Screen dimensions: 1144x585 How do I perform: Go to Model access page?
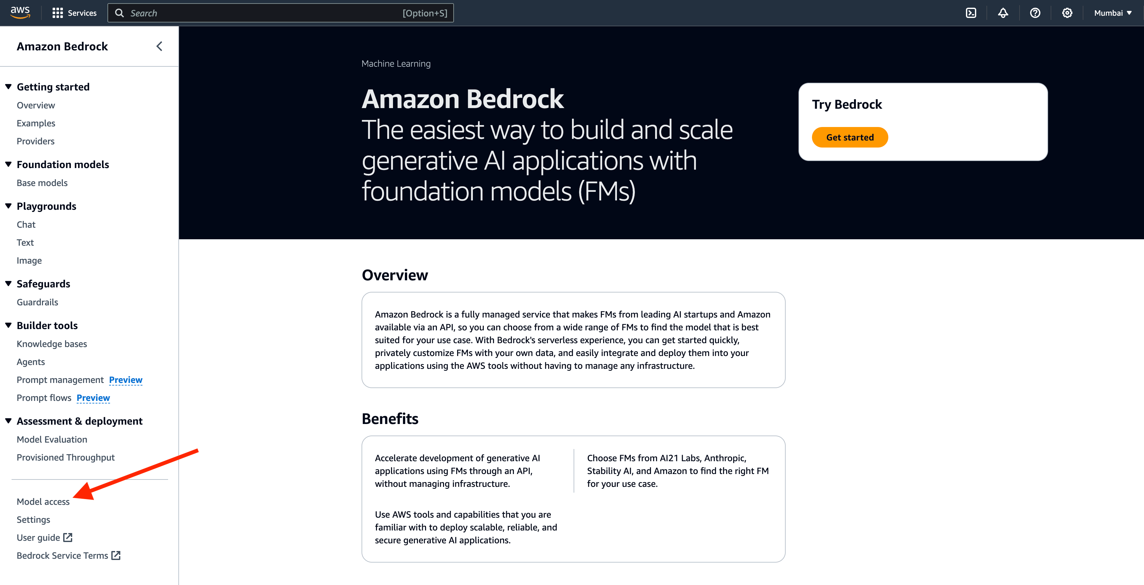pos(43,502)
